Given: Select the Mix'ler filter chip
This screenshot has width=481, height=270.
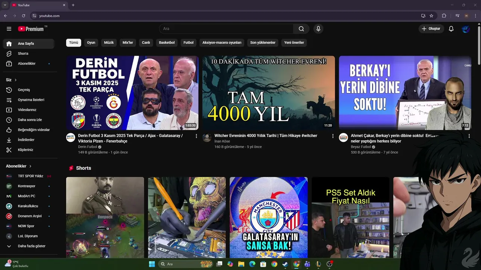Looking at the screenshot, I should pos(128,42).
